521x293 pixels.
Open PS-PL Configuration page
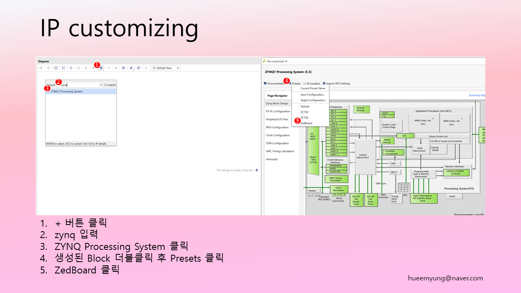[278, 112]
